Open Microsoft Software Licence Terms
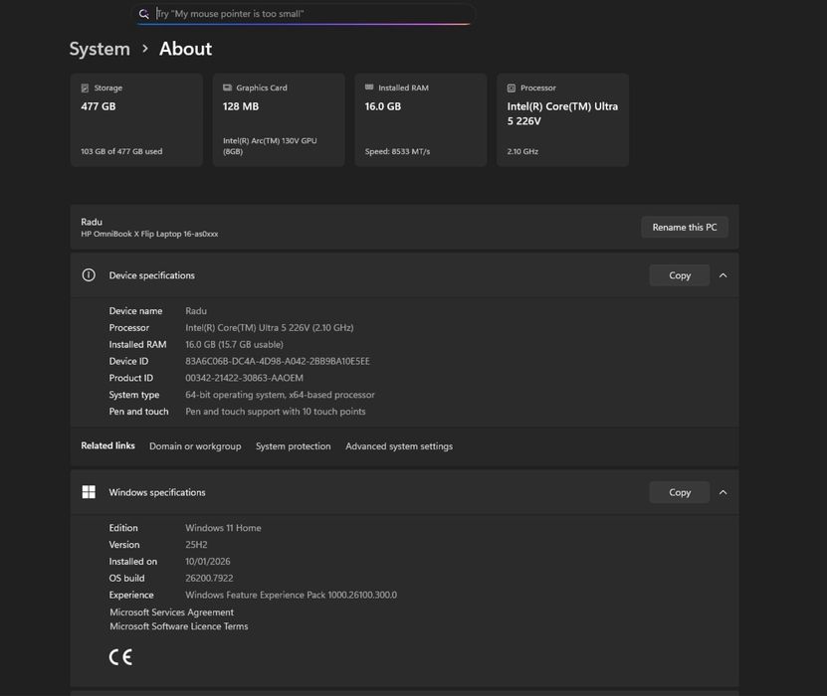 pyautogui.click(x=179, y=626)
